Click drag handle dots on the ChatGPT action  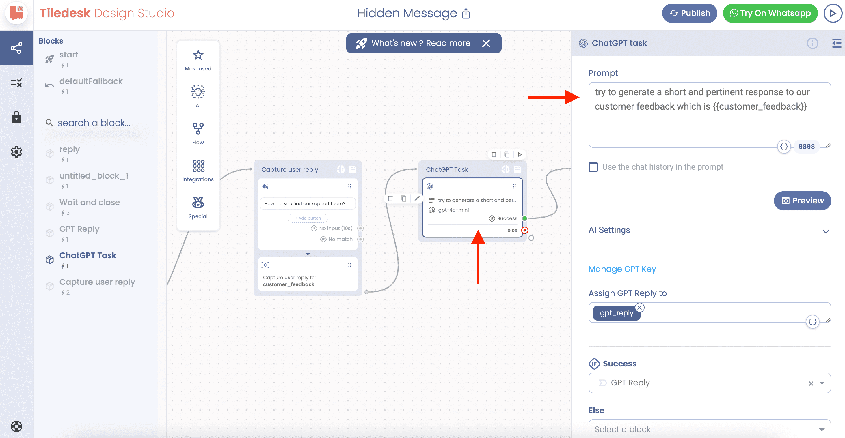tap(514, 186)
